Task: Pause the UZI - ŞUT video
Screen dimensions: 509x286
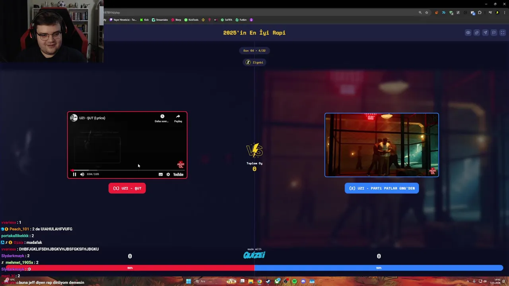Action: click(74, 174)
